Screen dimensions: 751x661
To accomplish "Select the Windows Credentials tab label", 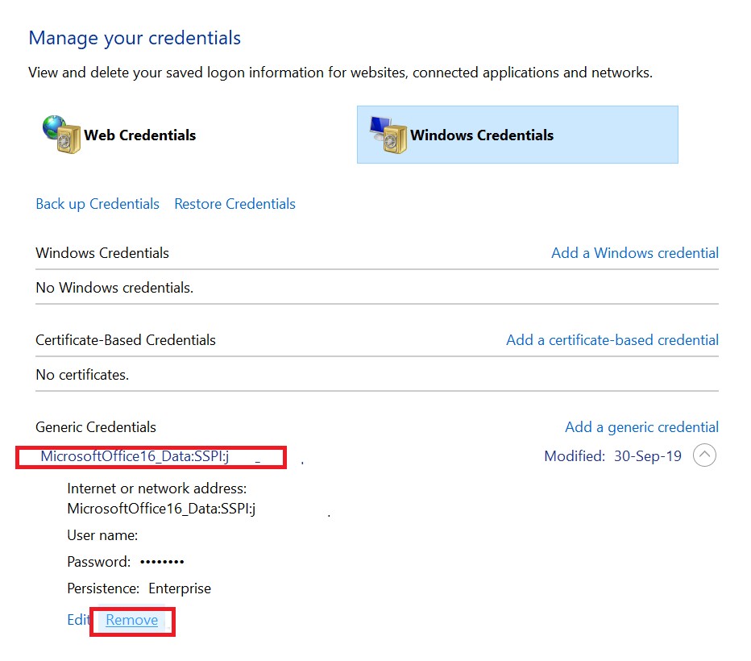I will click(482, 135).
